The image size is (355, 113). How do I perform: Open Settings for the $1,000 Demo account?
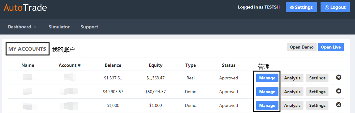[317, 105]
